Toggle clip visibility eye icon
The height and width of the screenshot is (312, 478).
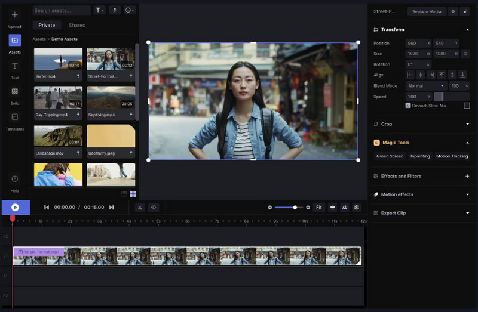point(453,11)
